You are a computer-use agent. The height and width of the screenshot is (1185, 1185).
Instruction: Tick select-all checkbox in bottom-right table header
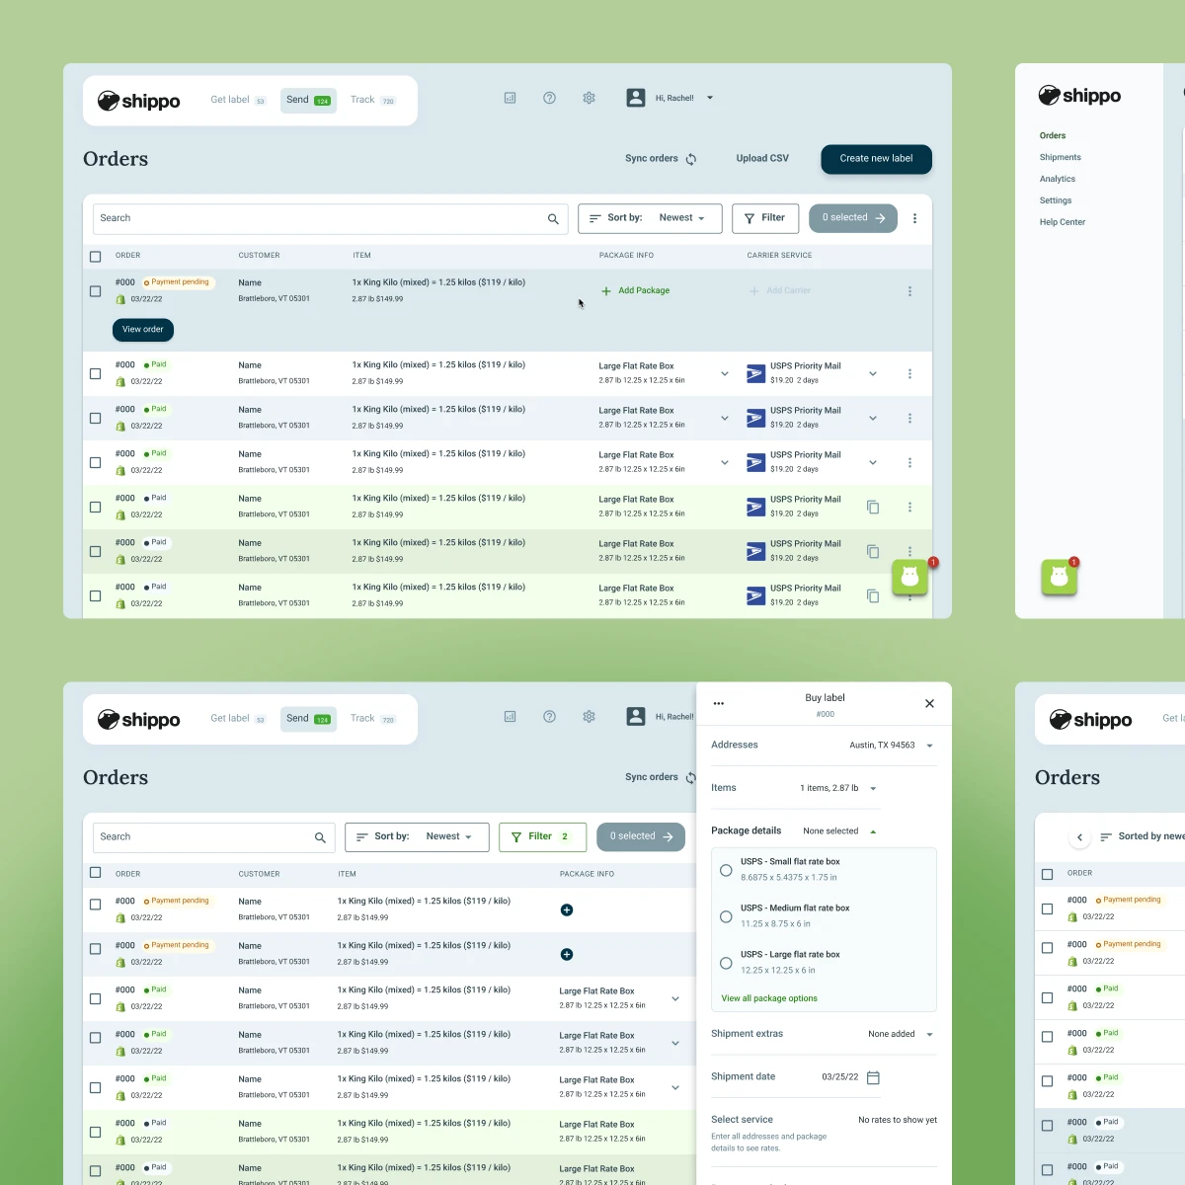click(x=1047, y=874)
